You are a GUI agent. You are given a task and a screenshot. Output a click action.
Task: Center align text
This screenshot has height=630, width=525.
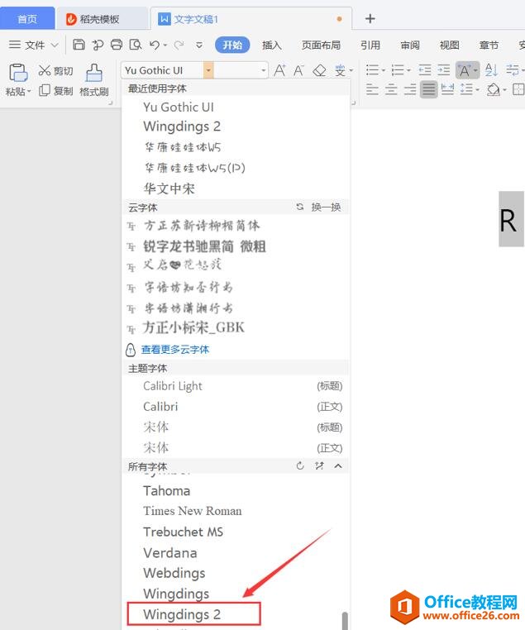coord(391,89)
